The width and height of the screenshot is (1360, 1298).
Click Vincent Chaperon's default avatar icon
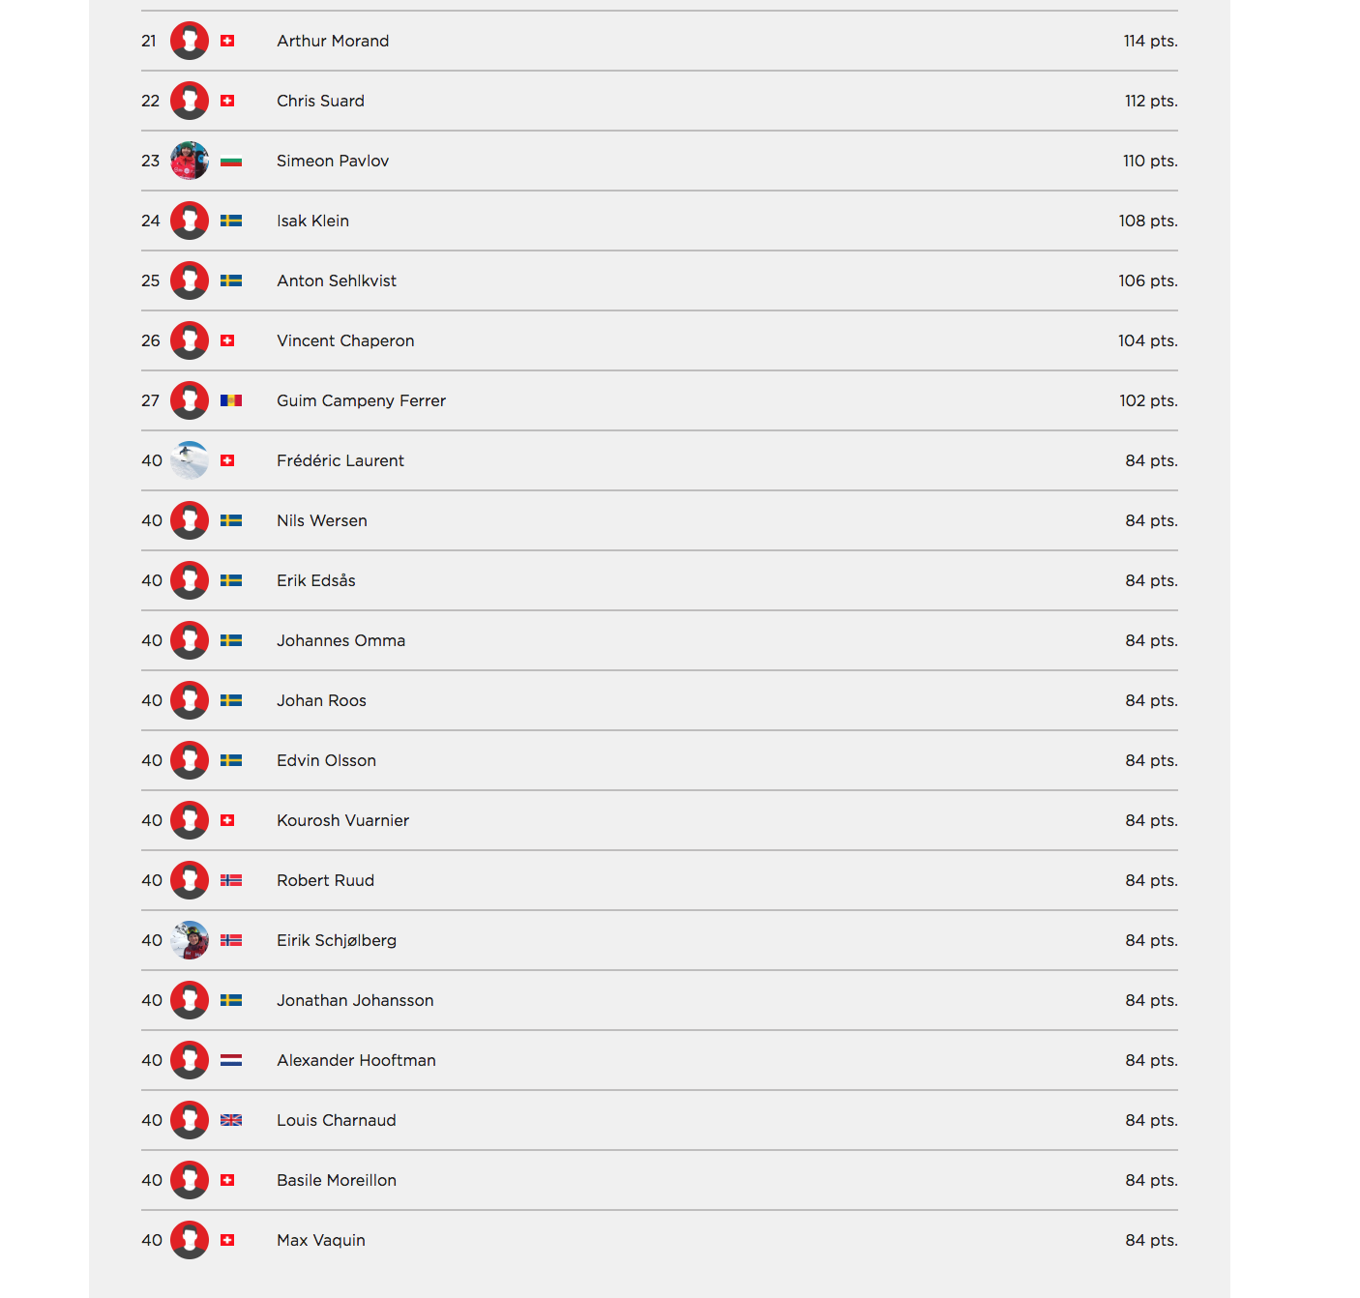pyautogui.click(x=190, y=340)
